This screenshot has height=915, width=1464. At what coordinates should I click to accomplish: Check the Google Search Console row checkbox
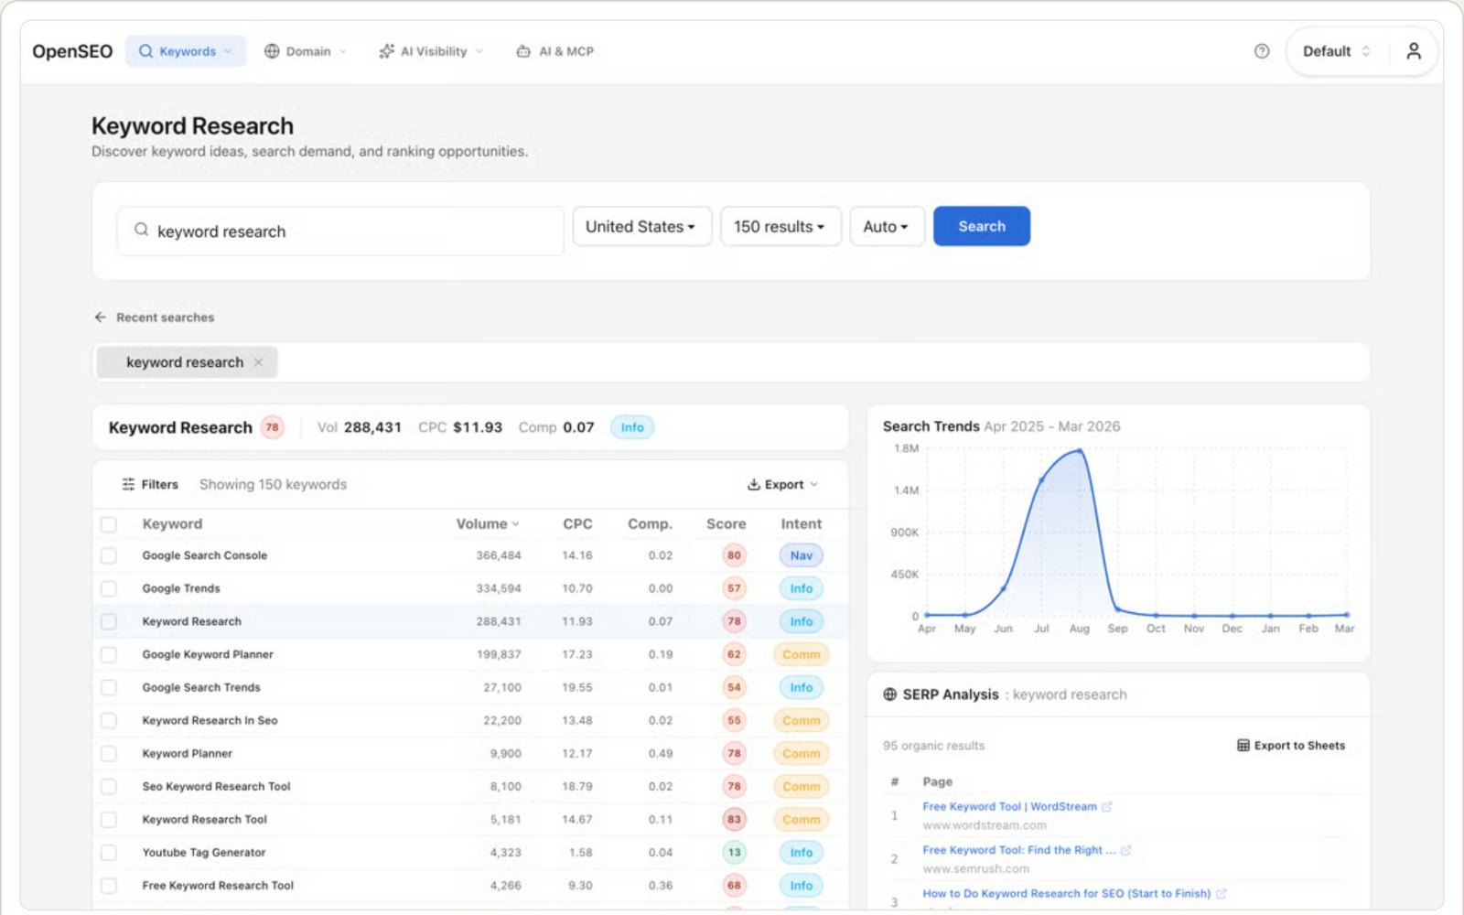(109, 555)
